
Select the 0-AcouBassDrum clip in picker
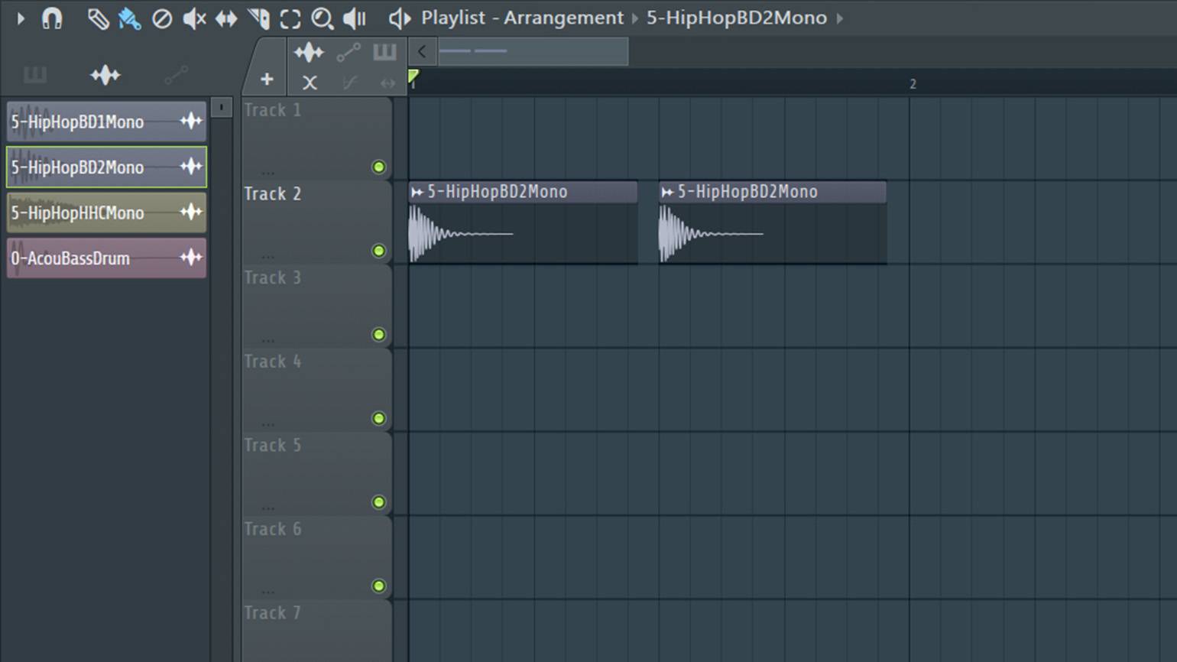coord(106,258)
